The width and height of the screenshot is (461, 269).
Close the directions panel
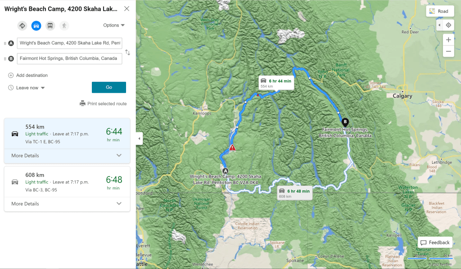pyautogui.click(x=127, y=9)
